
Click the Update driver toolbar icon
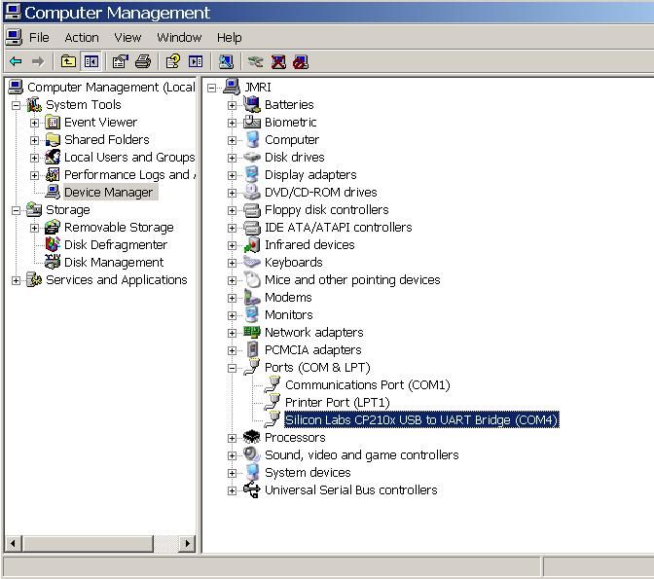[x=255, y=61]
